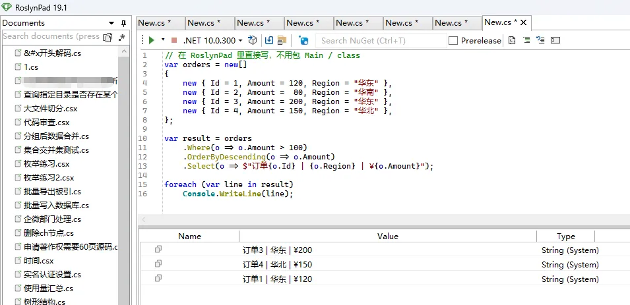Toggle search inside files icon
The width and height of the screenshot is (630, 305).
click(108, 38)
